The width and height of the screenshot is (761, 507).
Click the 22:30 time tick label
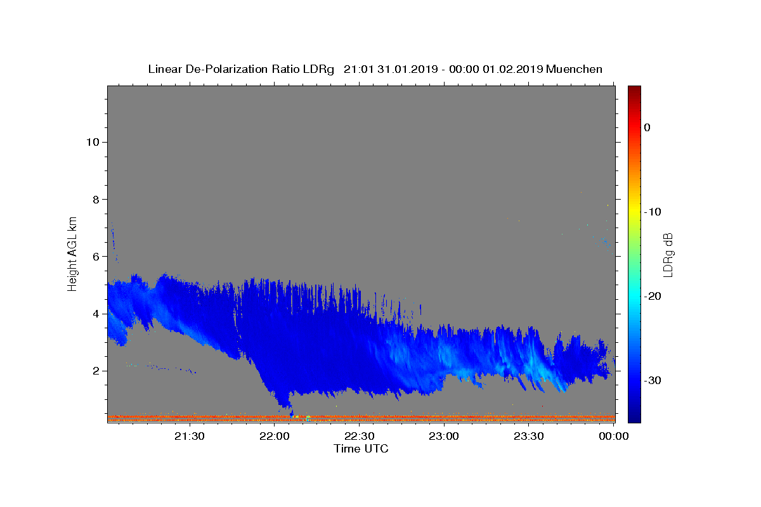click(359, 437)
